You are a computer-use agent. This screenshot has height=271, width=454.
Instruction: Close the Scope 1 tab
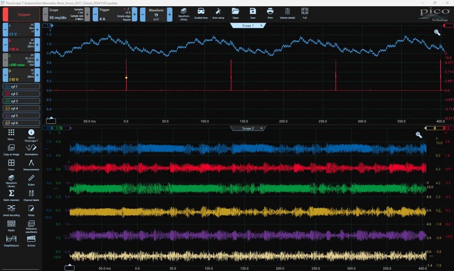coord(262,25)
